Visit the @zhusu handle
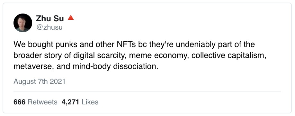Image resolution: width=295 pixels, height=116 pixels. click(x=49, y=27)
